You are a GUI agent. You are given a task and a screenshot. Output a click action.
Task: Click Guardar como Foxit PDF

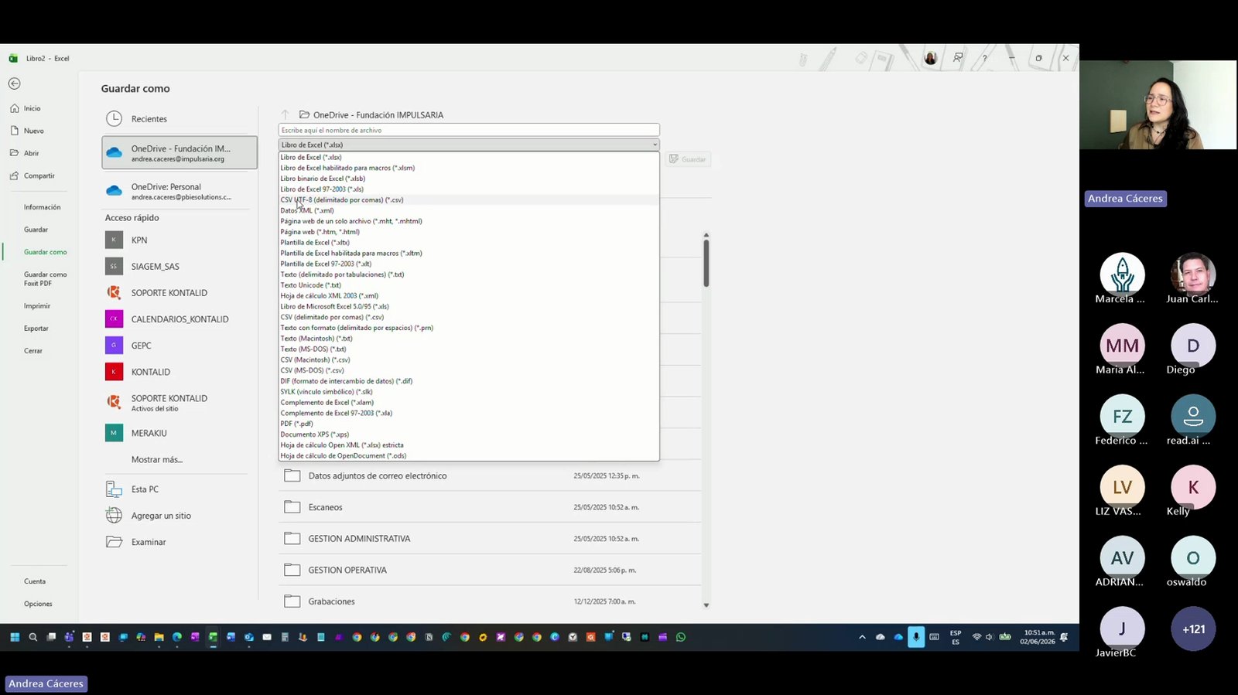pyautogui.click(x=45, y=279)
